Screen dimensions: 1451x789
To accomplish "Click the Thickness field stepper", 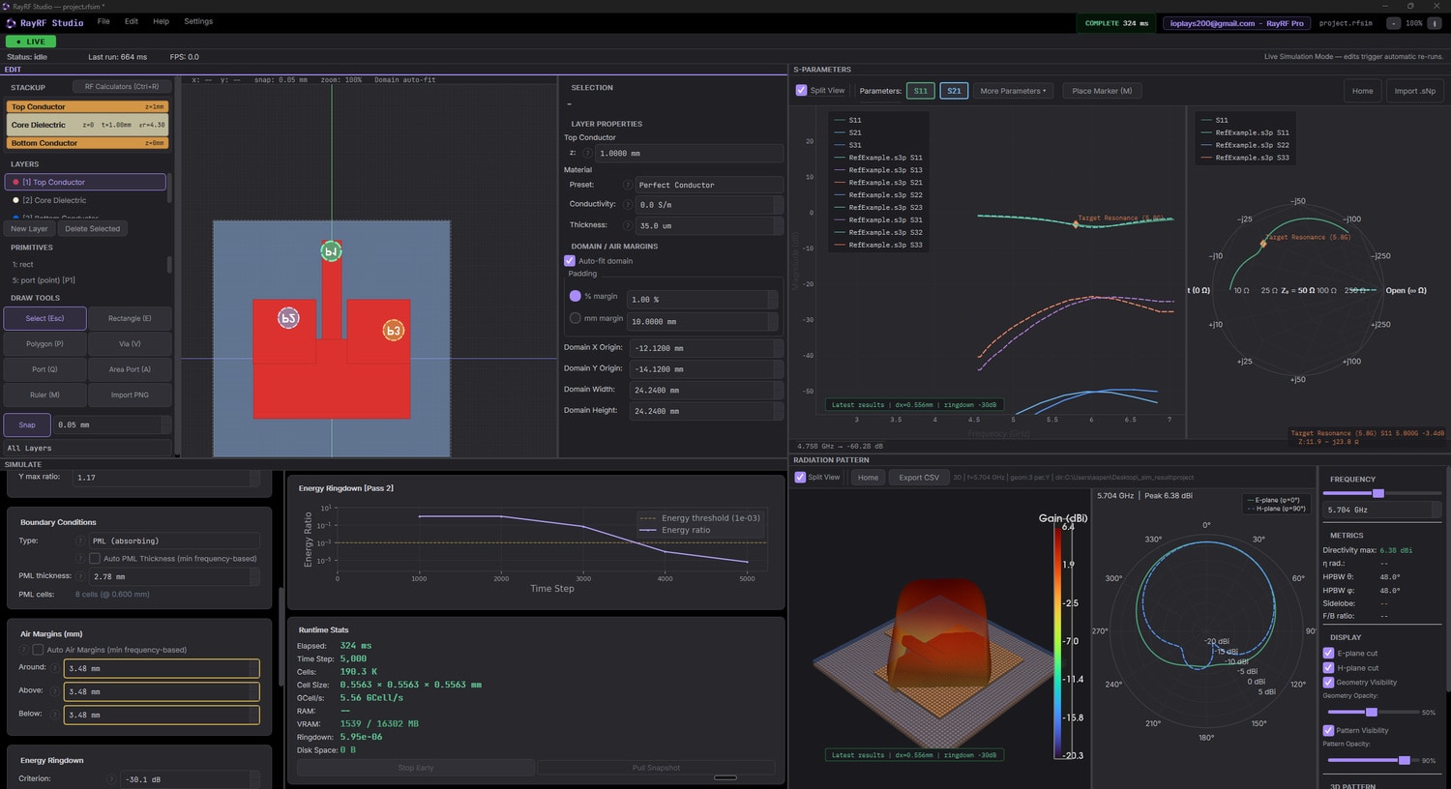I will point(778,225).
